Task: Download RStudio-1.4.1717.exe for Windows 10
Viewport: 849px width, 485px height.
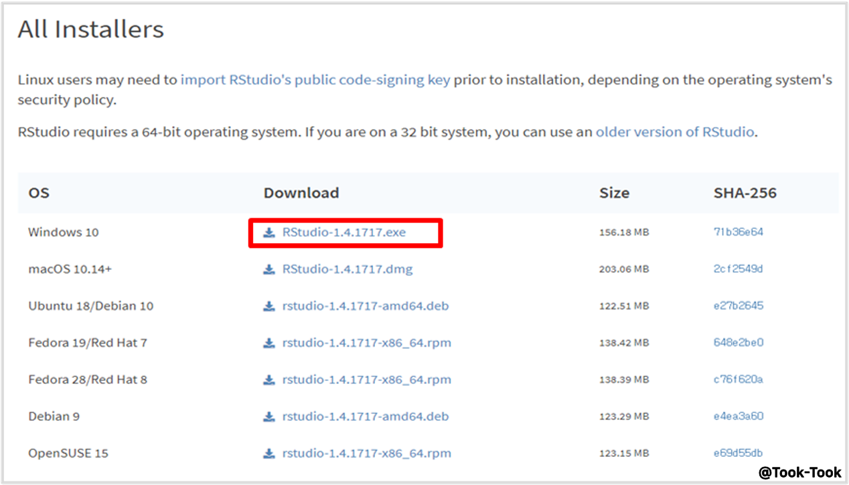Action: coord(344,232)
